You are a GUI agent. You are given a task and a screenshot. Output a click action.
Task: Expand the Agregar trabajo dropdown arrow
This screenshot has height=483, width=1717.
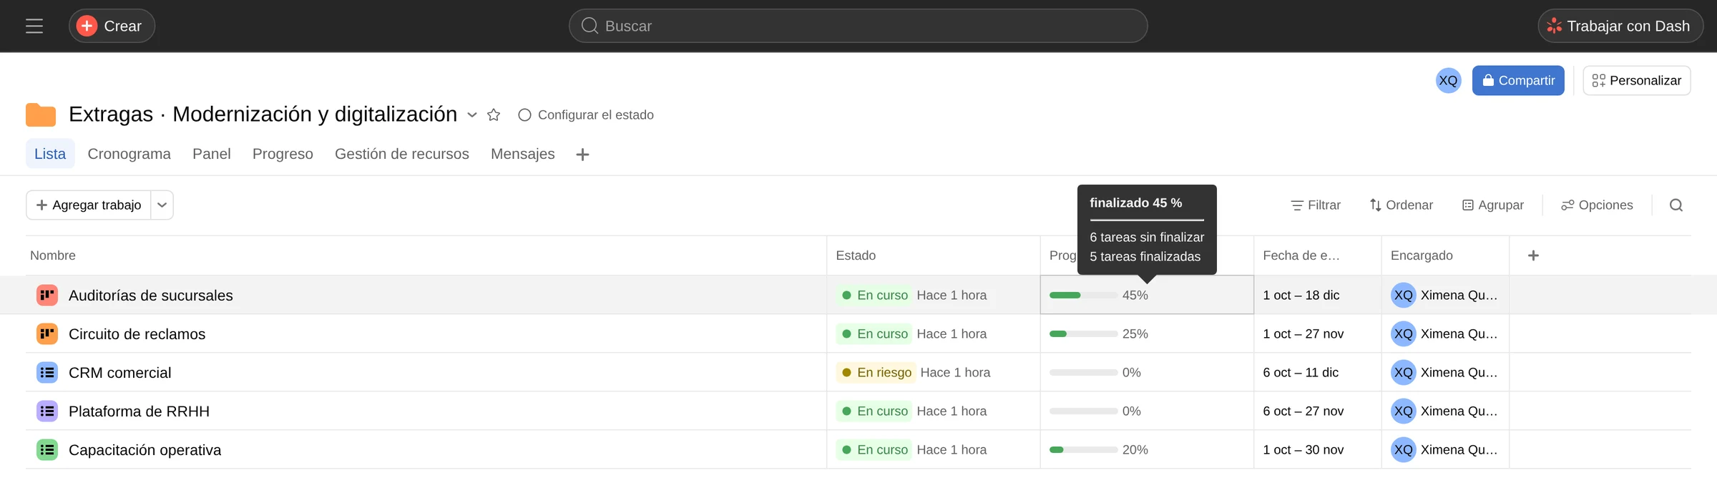162,205
